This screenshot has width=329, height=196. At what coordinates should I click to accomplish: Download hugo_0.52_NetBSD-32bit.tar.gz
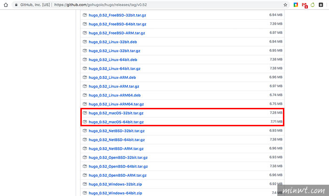(x=117, y=131)
